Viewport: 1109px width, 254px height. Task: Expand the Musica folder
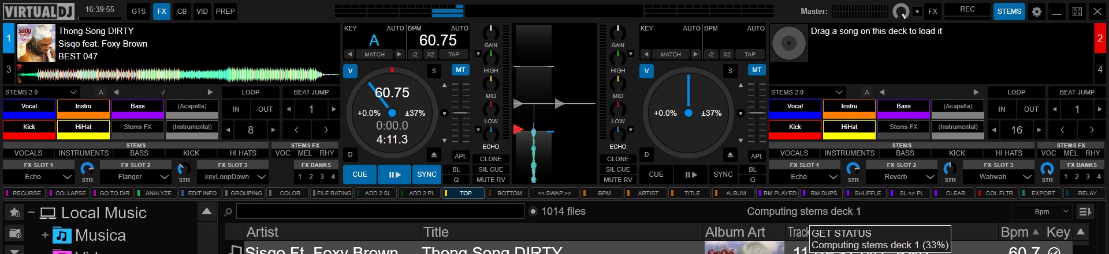pos(45,235)
